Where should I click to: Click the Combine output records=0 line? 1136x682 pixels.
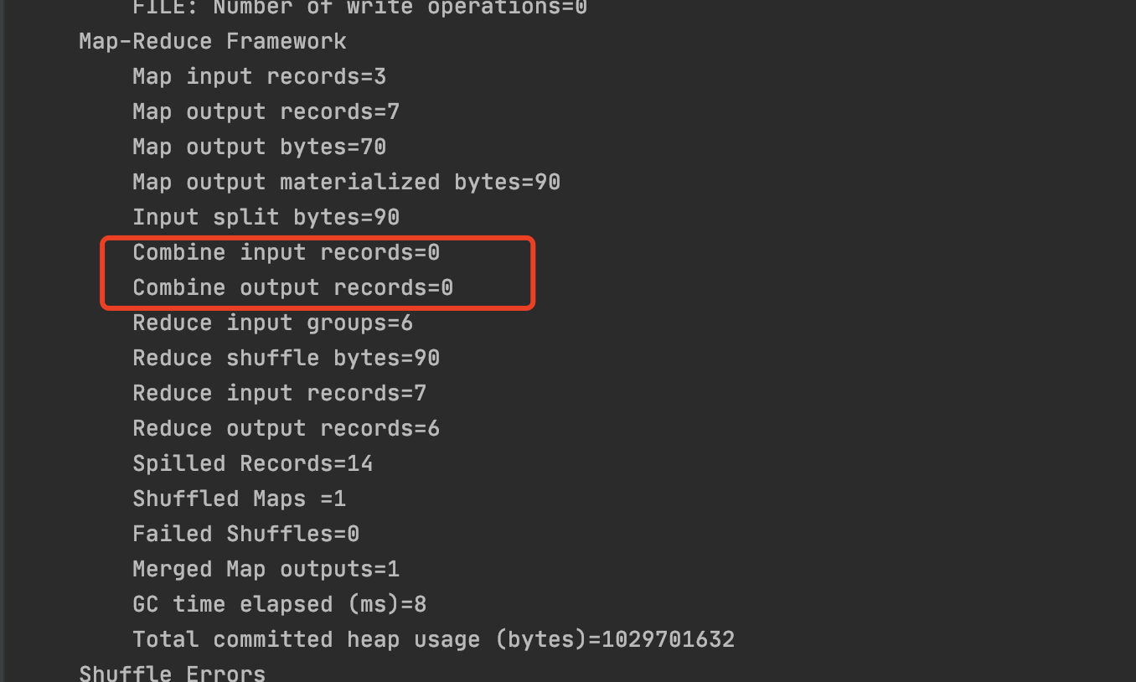pyautogui.click(x=293, y=287)
